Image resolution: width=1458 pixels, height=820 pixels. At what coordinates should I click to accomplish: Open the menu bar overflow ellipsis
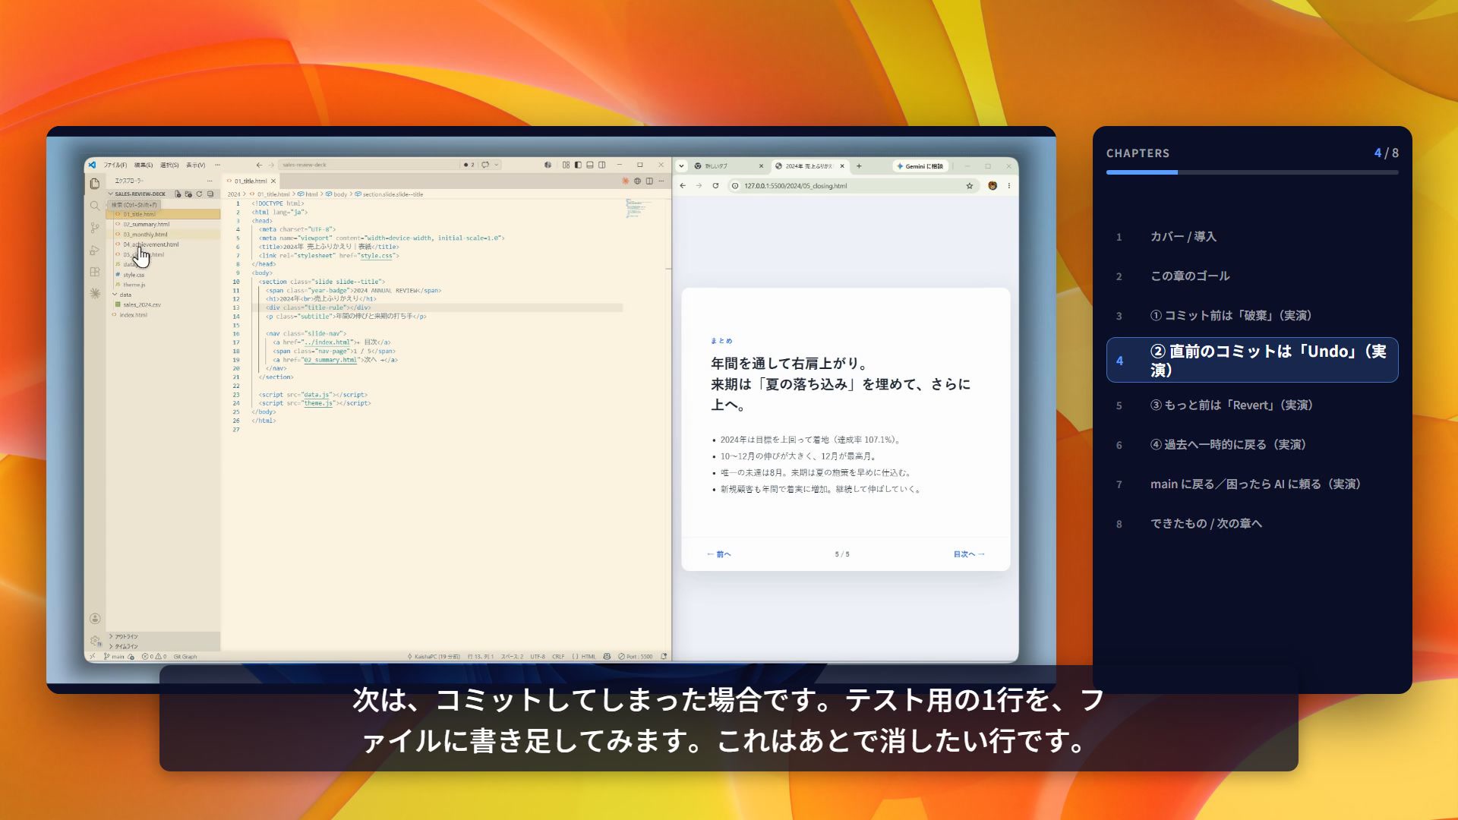tap(217, 165)
